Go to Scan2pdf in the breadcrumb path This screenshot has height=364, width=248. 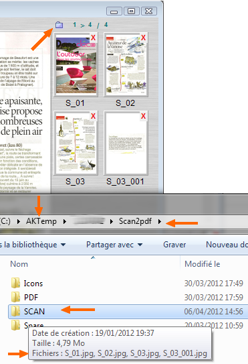[x=135, y=221]
